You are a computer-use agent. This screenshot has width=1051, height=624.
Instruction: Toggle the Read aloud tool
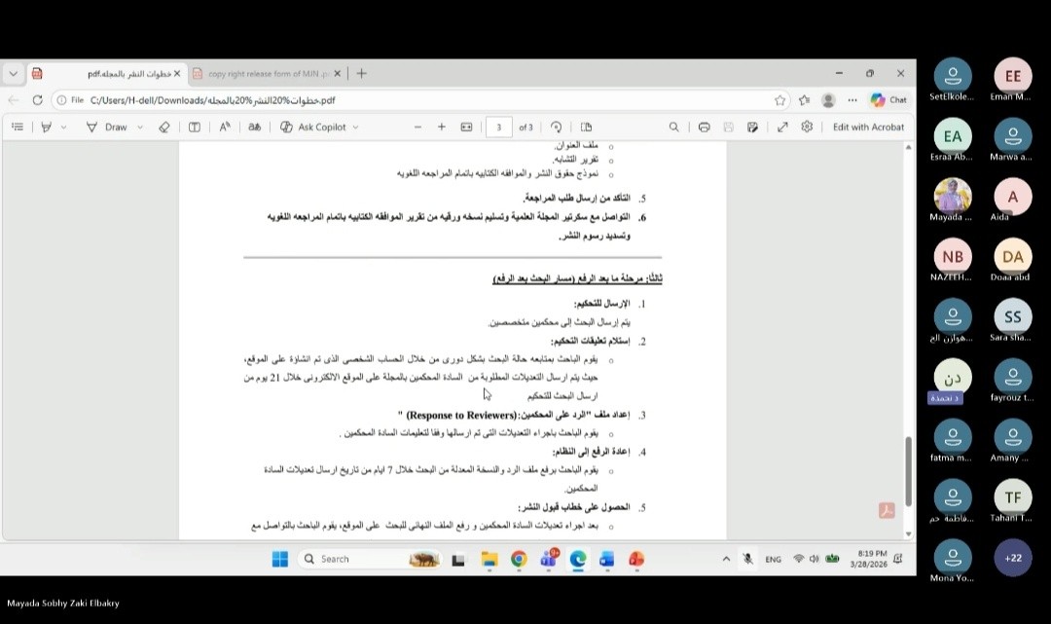[x=225, y=127]
